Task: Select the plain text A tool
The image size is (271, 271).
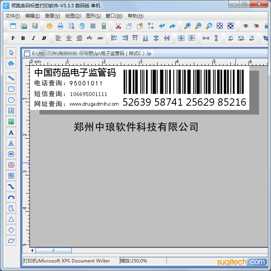Action: pos(11,132)
